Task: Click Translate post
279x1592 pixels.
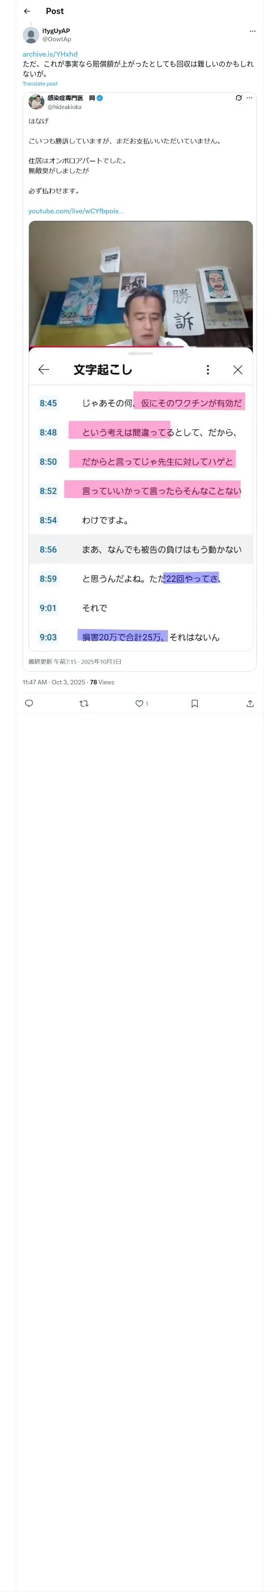Action: pos(40,83)
